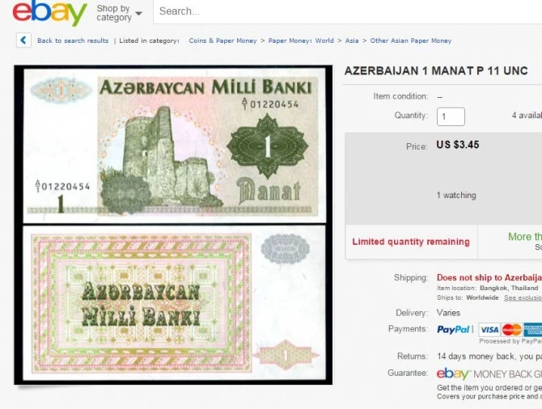Click the dropdown arrow next to Shop by category
The image size is (542, 409).
(138, 14)
